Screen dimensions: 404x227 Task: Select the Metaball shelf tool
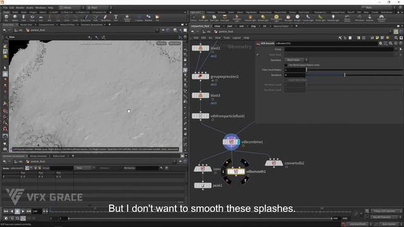[148, 18]
